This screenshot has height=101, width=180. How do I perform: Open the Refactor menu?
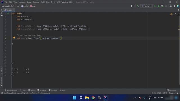36,2
